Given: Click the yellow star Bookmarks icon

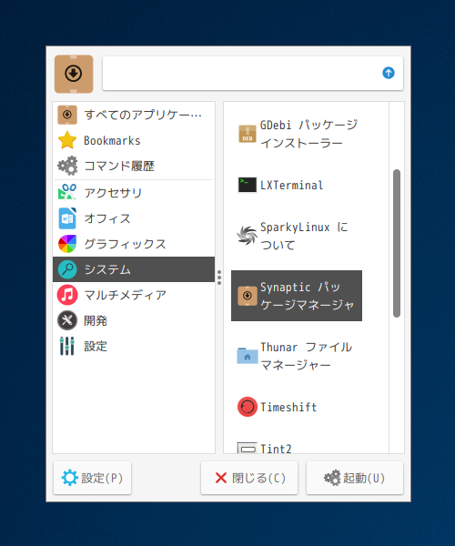Looking at the screenshot, I should (x=67, y=140).
